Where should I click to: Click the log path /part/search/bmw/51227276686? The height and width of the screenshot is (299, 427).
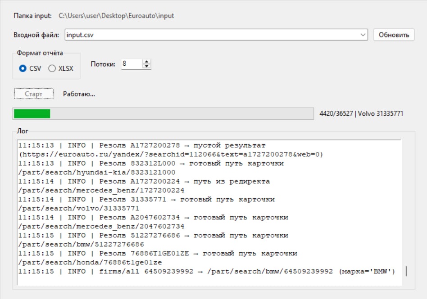coord(81,244)
